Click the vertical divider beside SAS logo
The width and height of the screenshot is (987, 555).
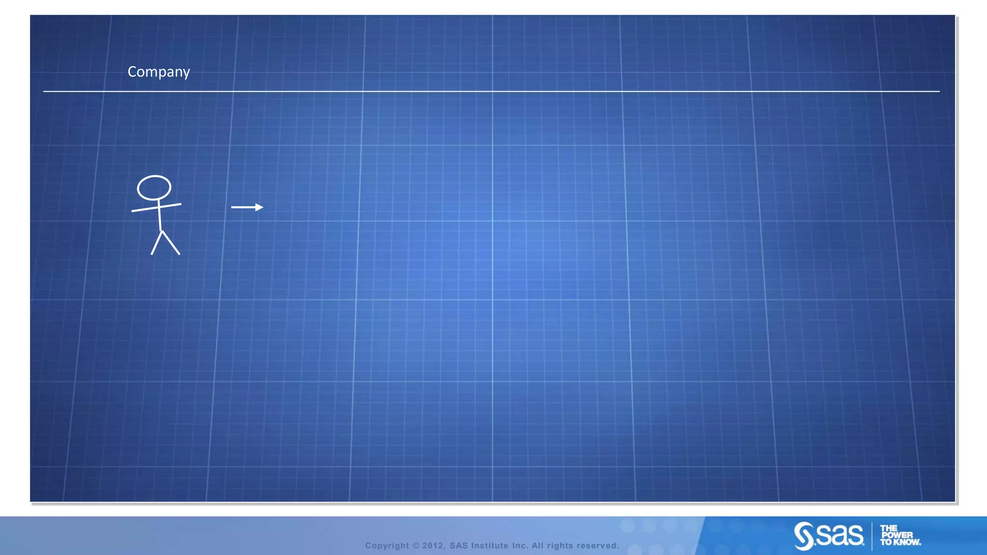coord(872,535)
